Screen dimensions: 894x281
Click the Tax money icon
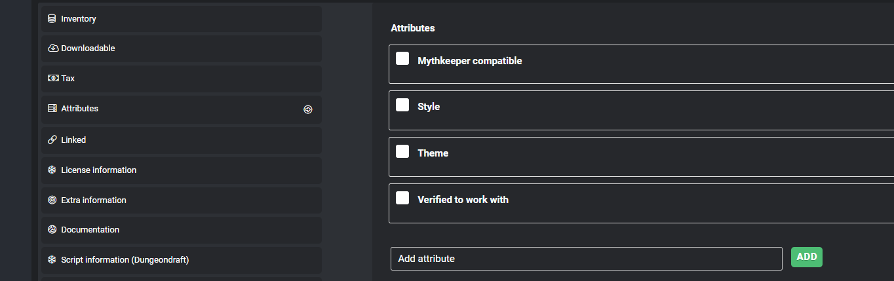point(52,79)
